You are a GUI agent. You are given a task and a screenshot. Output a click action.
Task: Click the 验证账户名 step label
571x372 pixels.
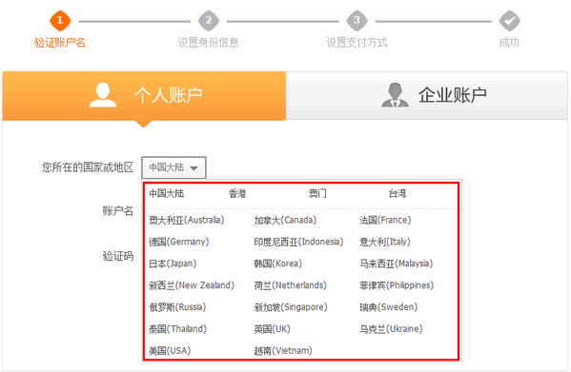60,43
